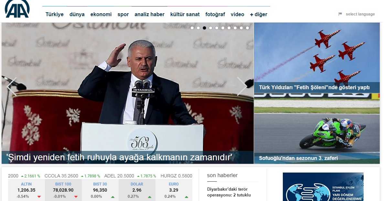Viewport: 384px width, 201px height.
Task: Click red down arrow under BIST 100
Action: pyautogui.click(x=76, y=196)
